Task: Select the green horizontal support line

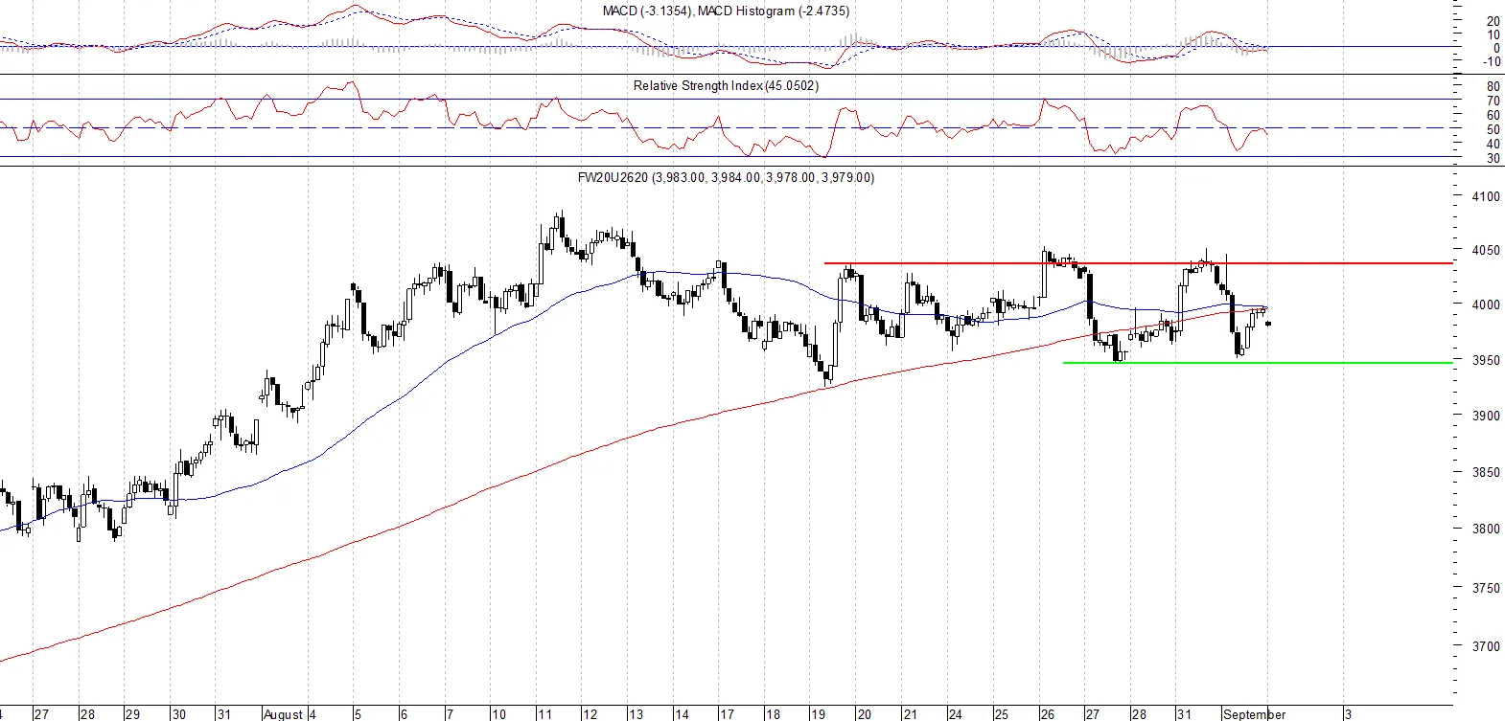Action: point(1258,362)
